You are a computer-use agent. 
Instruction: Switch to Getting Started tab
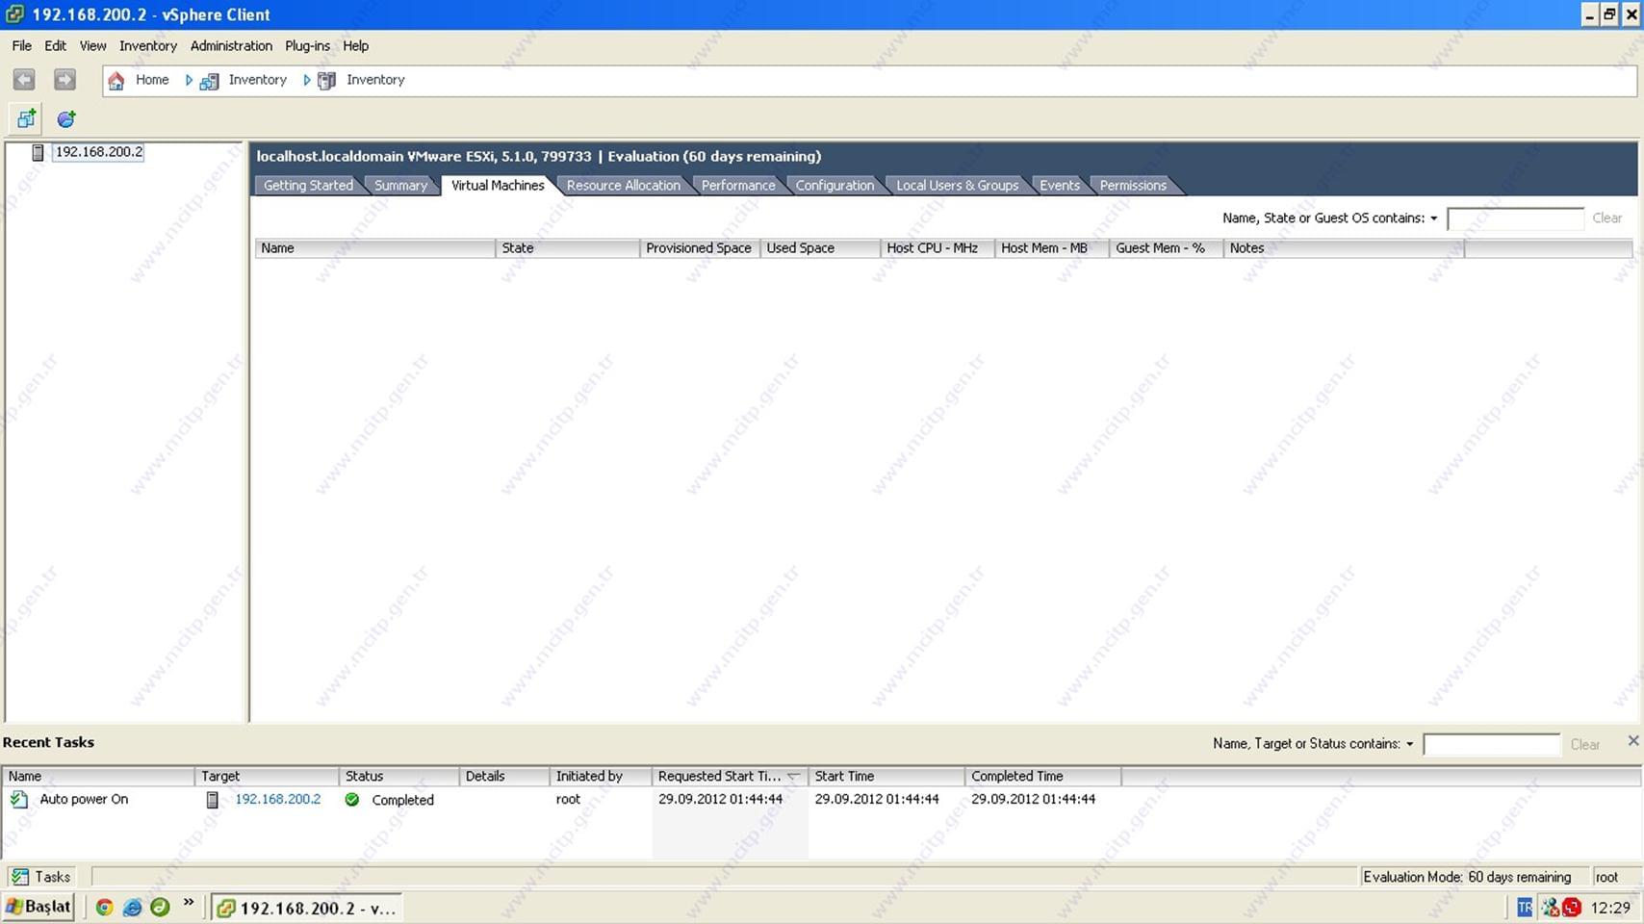308,186
